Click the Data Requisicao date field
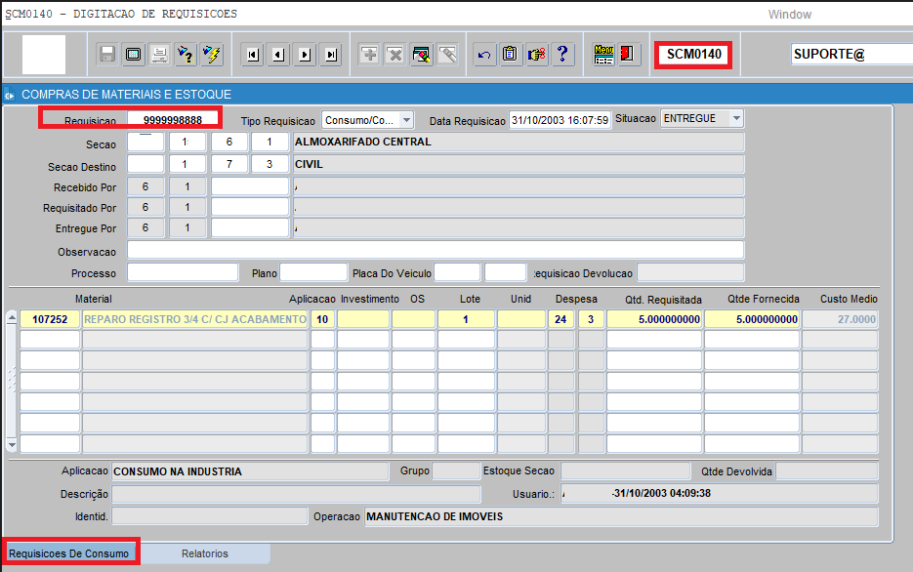The image size is (913, 572). [x=560, y=120]
